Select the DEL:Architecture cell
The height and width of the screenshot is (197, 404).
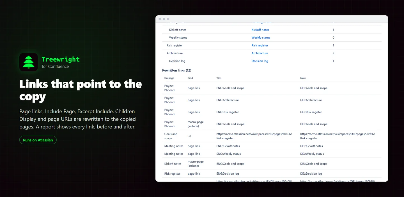[x=311, y=100]
